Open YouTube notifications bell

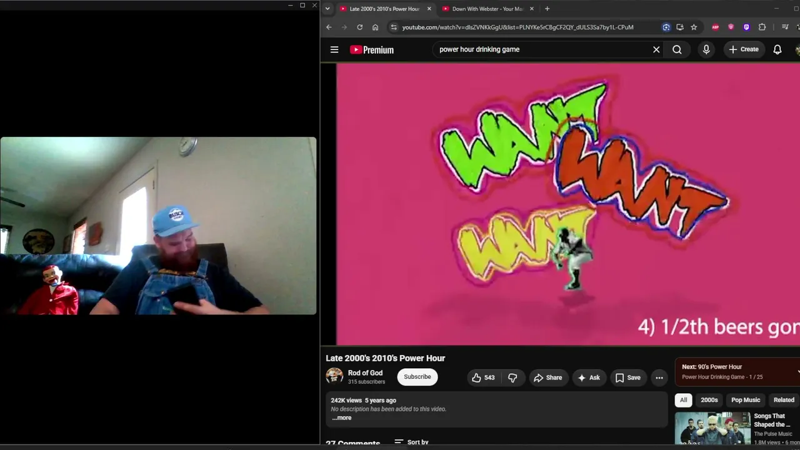[x=777, y=49]
